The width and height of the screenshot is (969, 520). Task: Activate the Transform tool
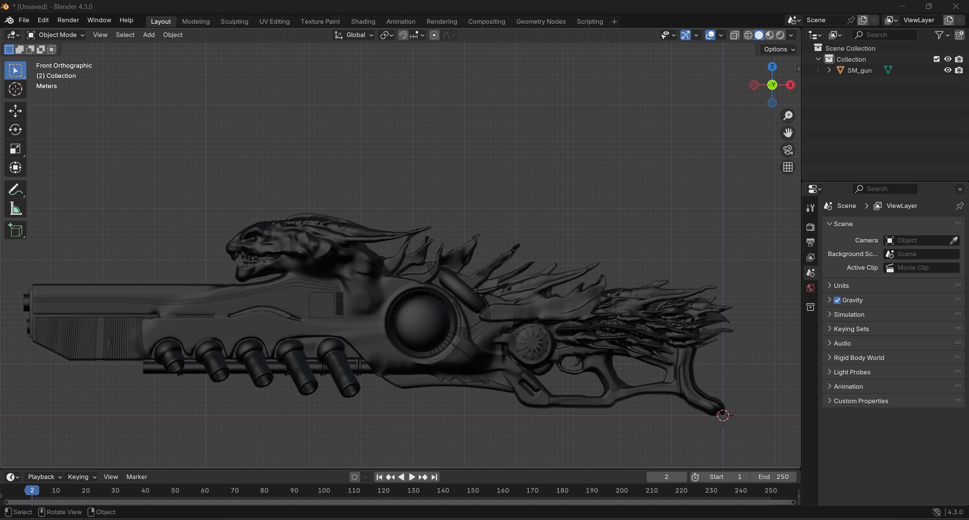point(15,168)
